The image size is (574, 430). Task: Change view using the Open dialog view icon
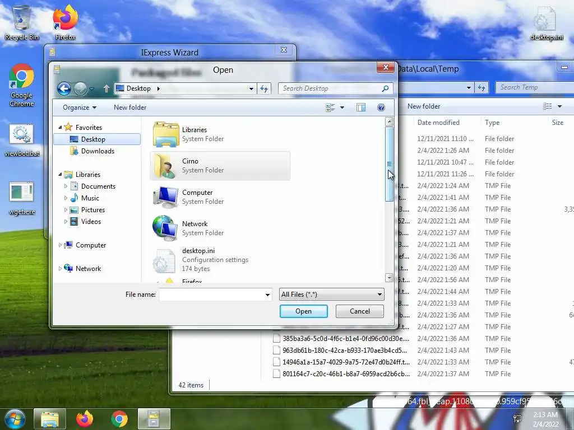tap(330, 107)
